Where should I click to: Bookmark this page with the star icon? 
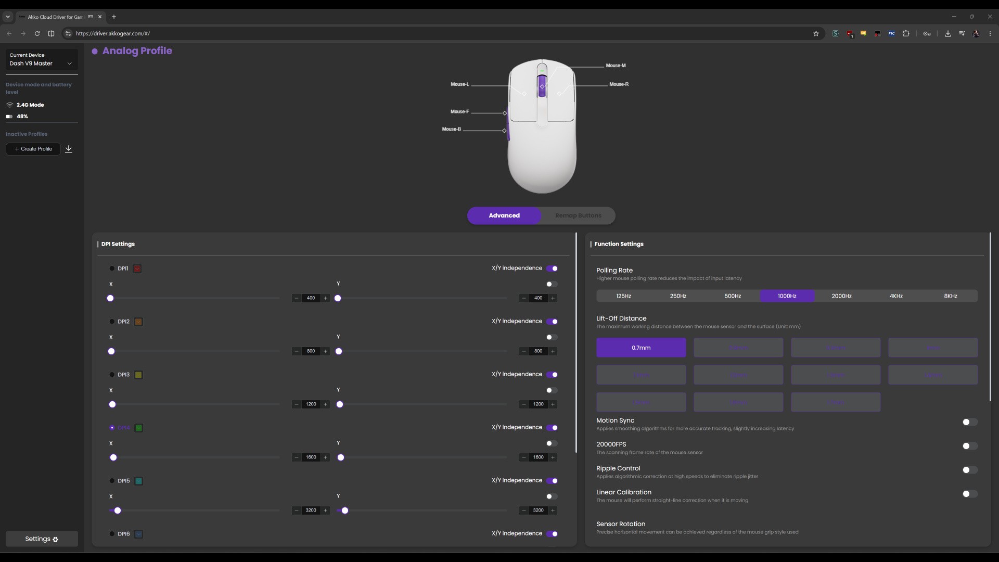[816, 33]
